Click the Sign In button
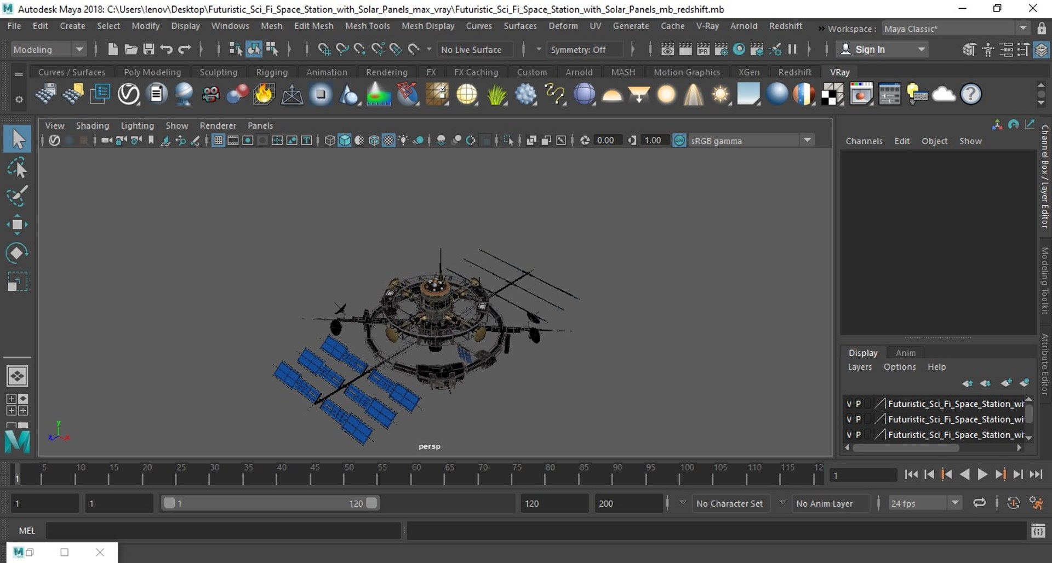 click(881, 49)
